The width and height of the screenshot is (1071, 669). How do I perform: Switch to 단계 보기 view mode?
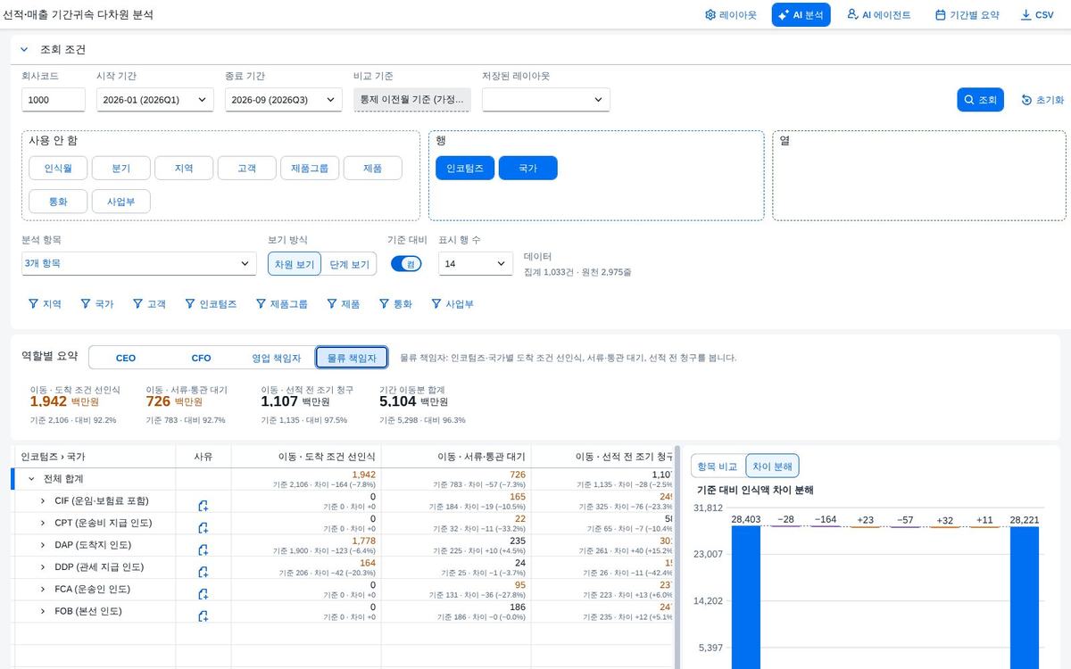349,264
